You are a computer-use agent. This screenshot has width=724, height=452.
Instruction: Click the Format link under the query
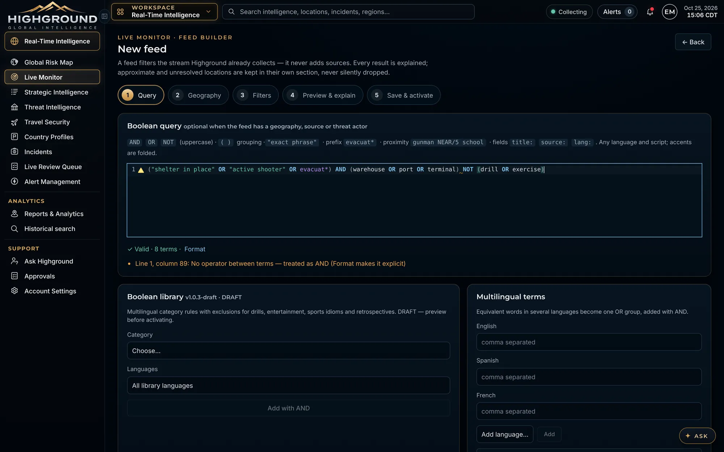pos(195,249)
